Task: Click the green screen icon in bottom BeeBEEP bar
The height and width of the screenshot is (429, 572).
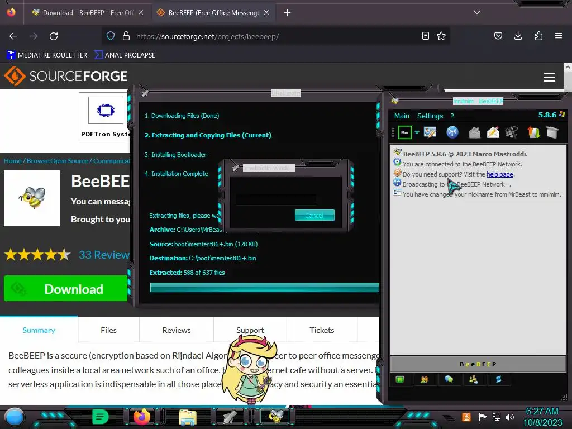Action: pos(400,379)
